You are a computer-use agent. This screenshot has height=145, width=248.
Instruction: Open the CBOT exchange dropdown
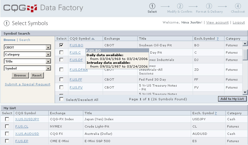(x=27, y=47)
